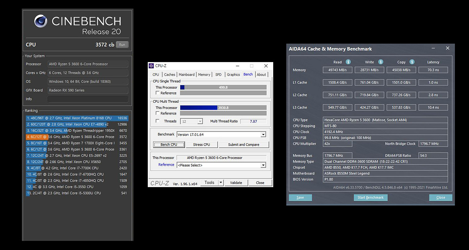Select ranking row Core i5-5300U CPU

[x=77, y=193]
